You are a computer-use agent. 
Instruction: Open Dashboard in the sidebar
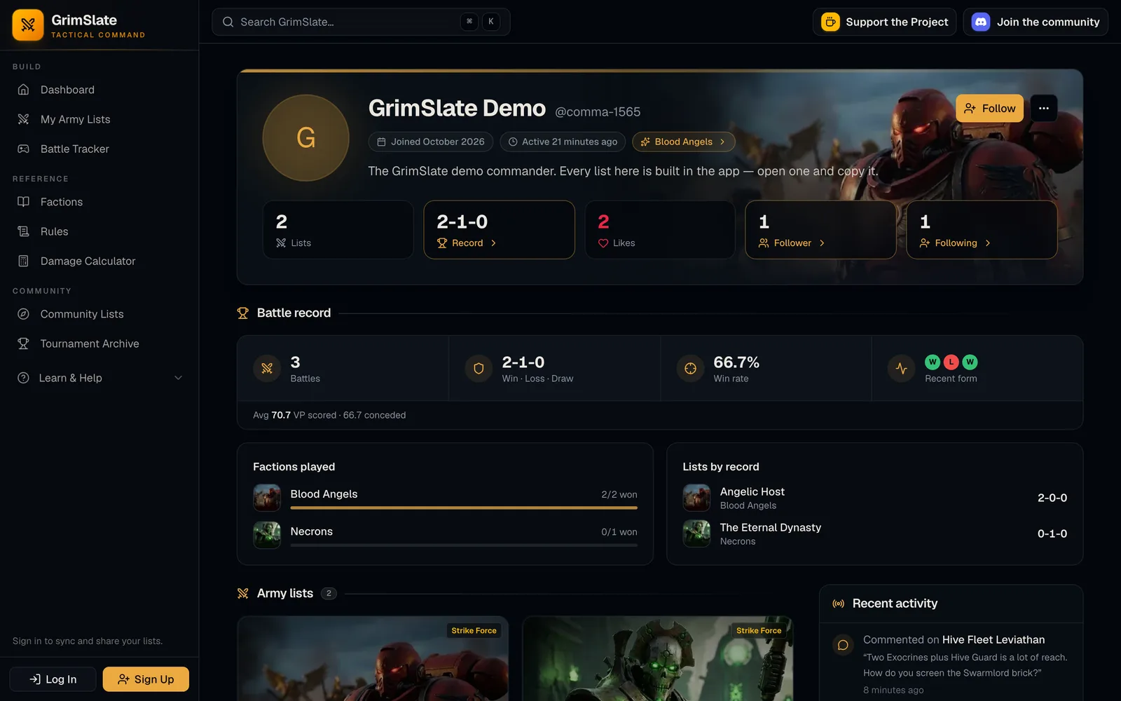tap(99, 90)
